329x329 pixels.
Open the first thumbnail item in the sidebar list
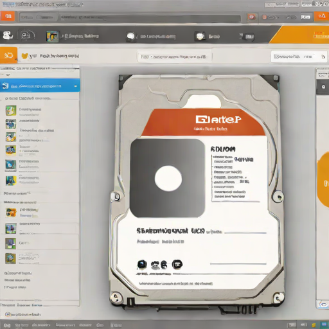(11, 111)
